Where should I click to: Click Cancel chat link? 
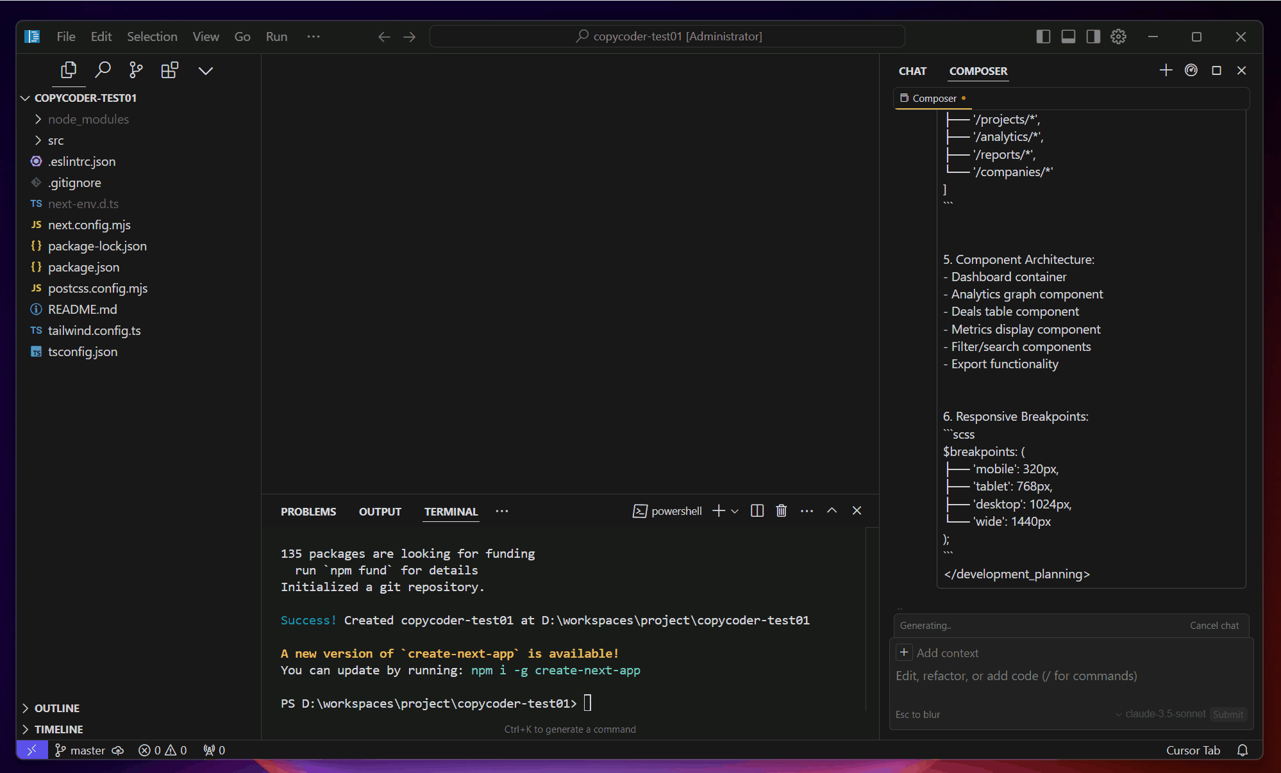click(1214, 626)
